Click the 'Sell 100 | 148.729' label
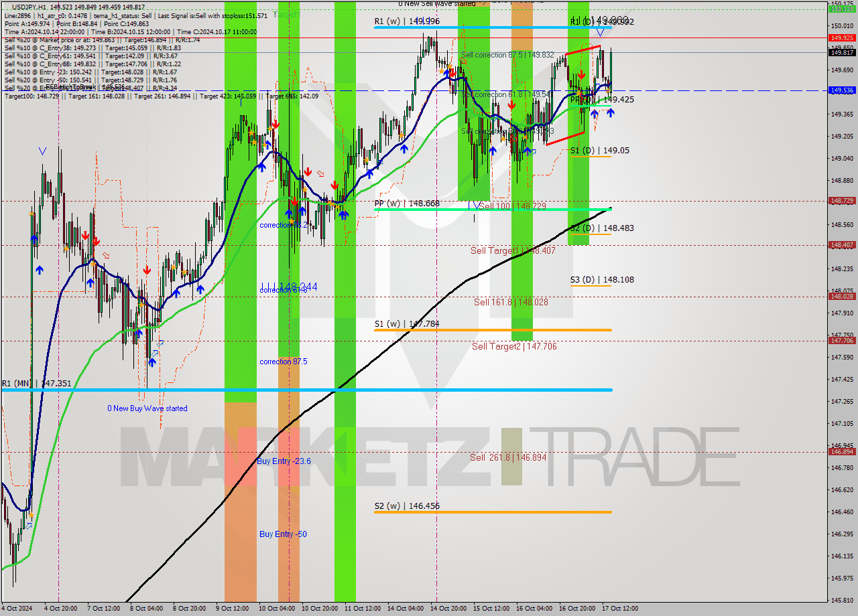Viewport: 858px width, 616px height. click(512, 206)
